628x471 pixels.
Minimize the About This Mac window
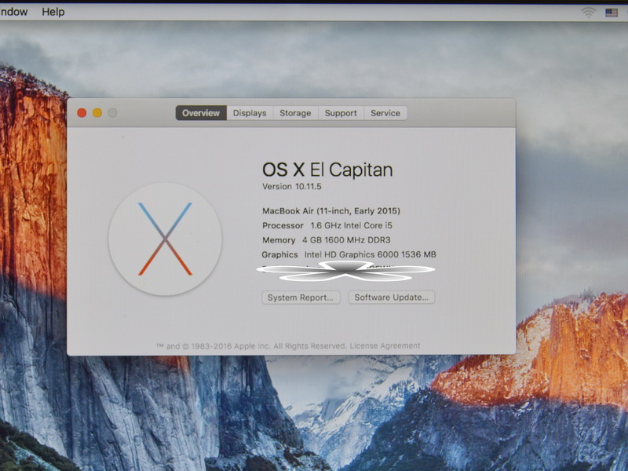tap(97, 113)
